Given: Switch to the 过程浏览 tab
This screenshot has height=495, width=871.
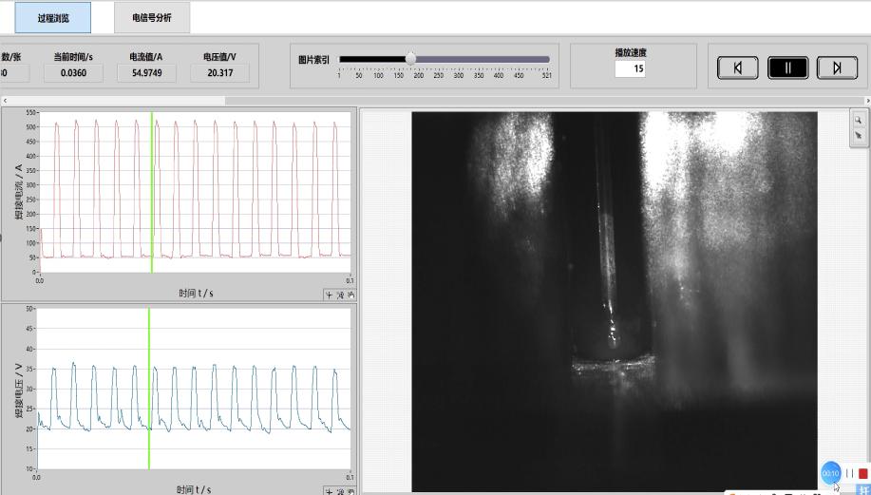Looking at the screenshot, I should (x=53, y=18).
